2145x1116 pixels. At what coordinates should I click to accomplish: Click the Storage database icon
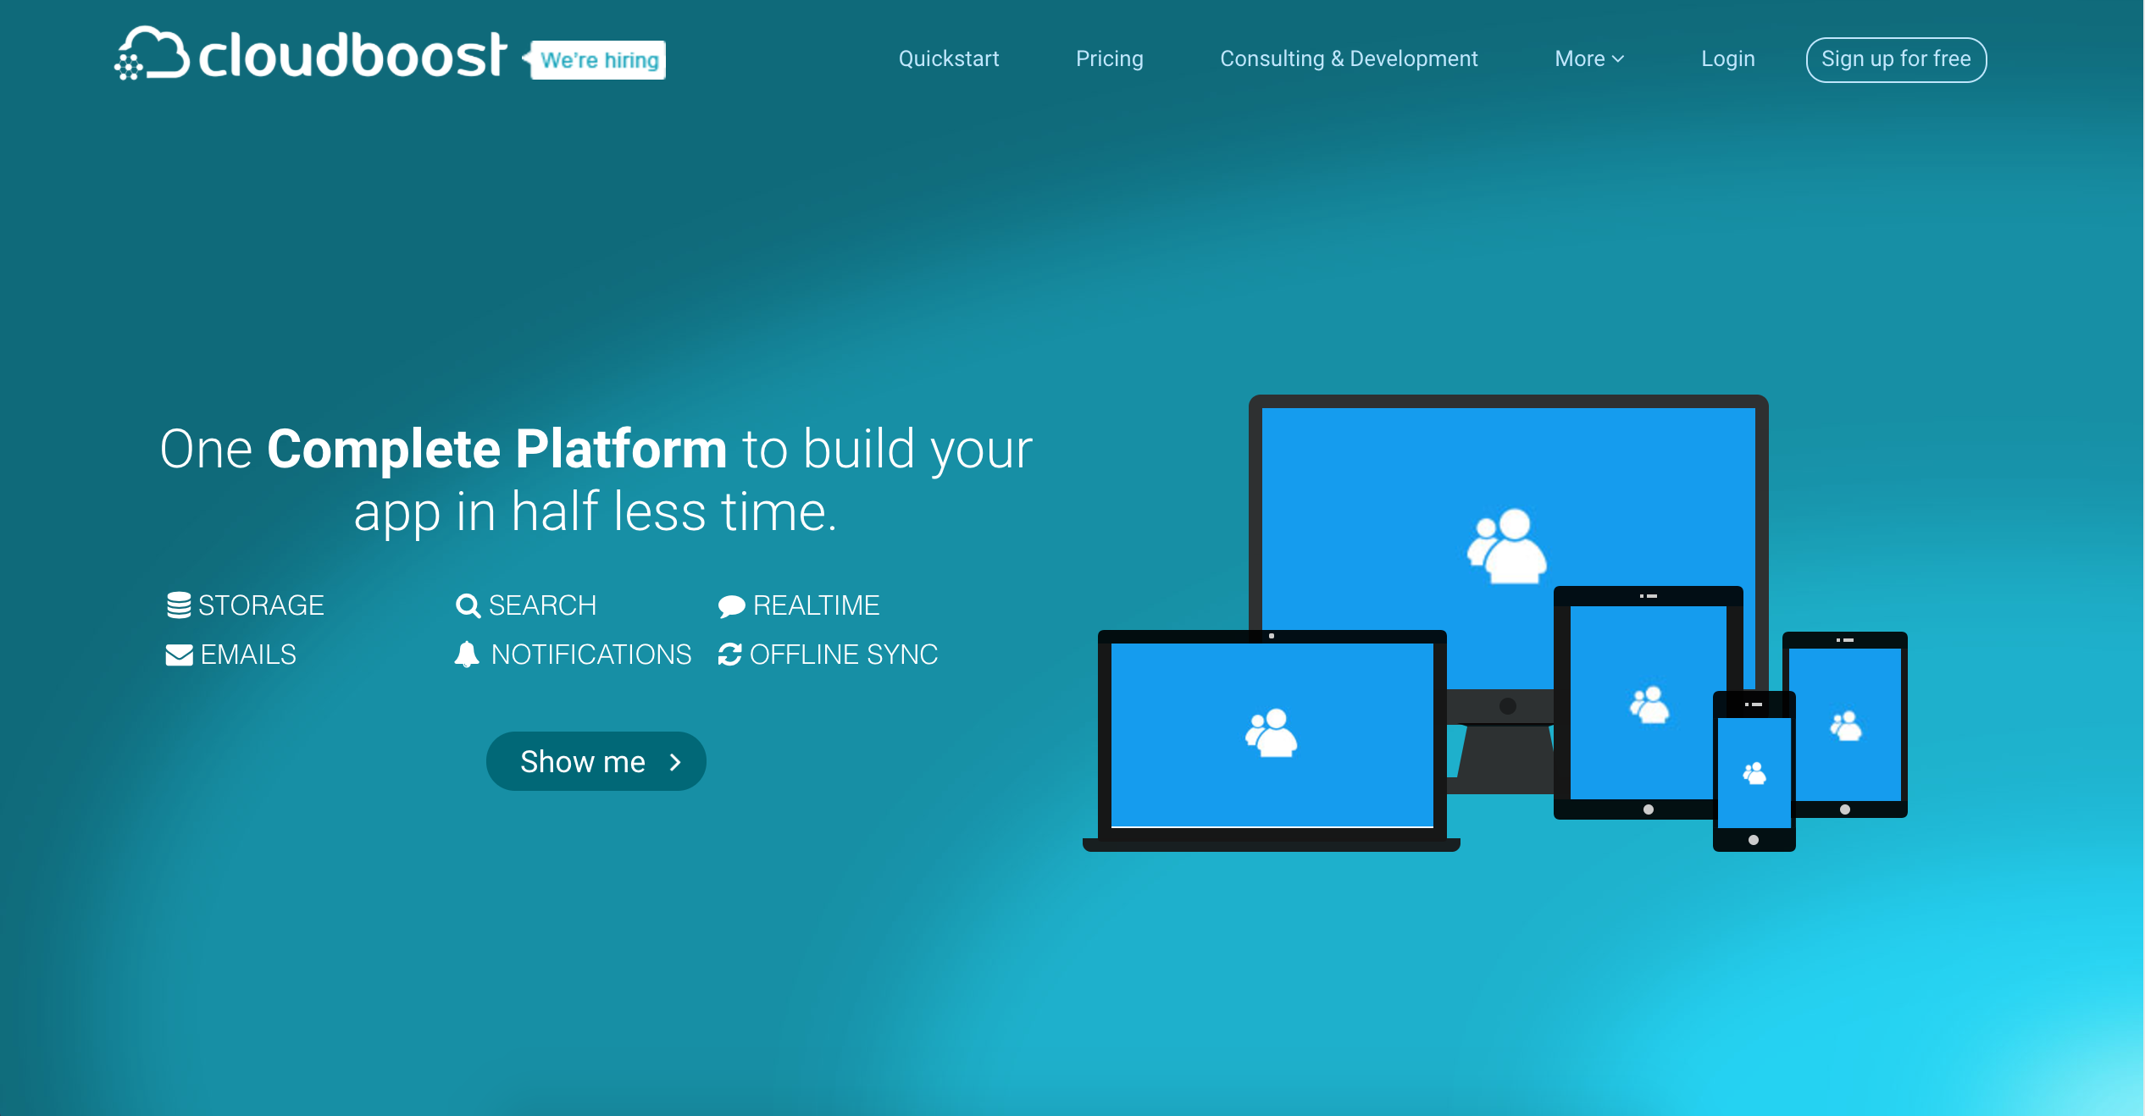(x=178, y=605)
